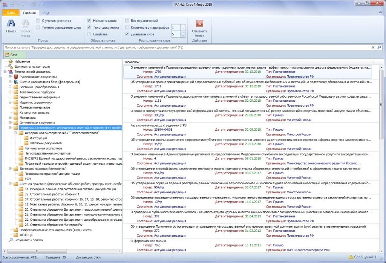Click the folder icon of Профессиональные стандарты
This screenshot has width=386, height=263.
coord(16,230)
